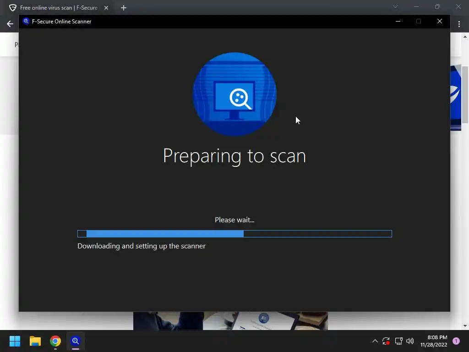Open File Explorer from the taskbar
Screen dimensions: 469x352
tap(35, 341)
